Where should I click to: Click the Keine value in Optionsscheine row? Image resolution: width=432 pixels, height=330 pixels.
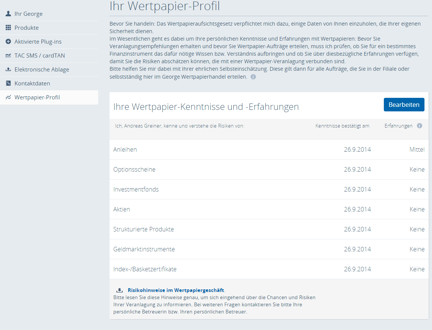[417, 169]
